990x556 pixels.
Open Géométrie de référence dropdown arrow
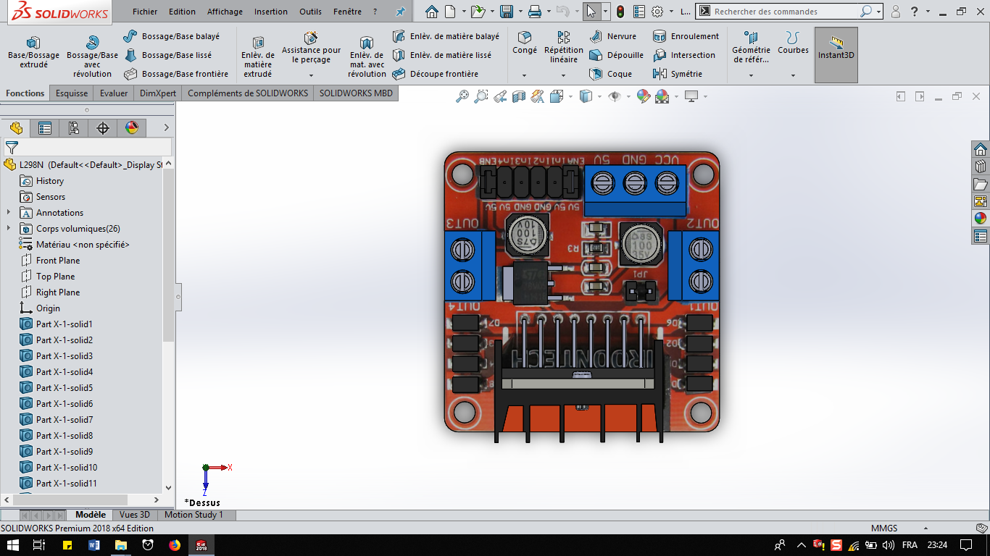coord(751,75)
